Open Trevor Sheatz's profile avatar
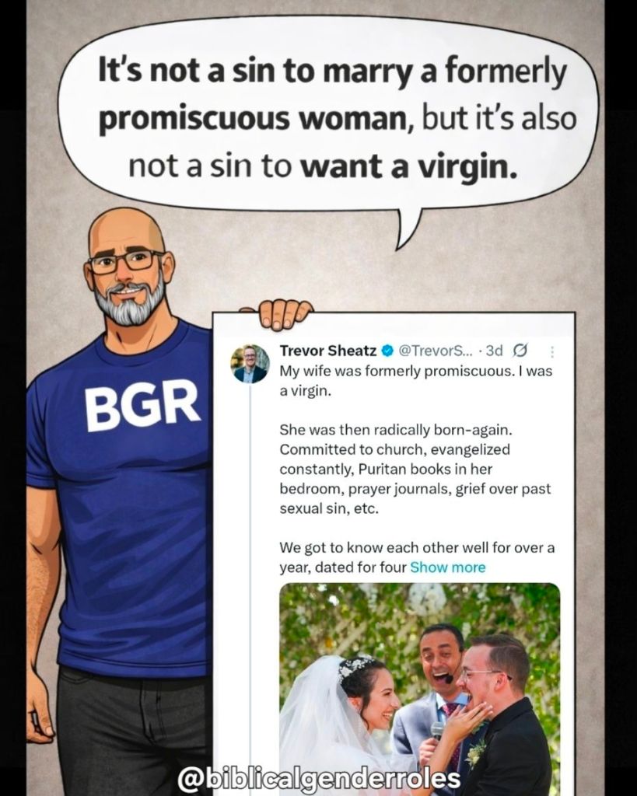 tap(250, 364)
